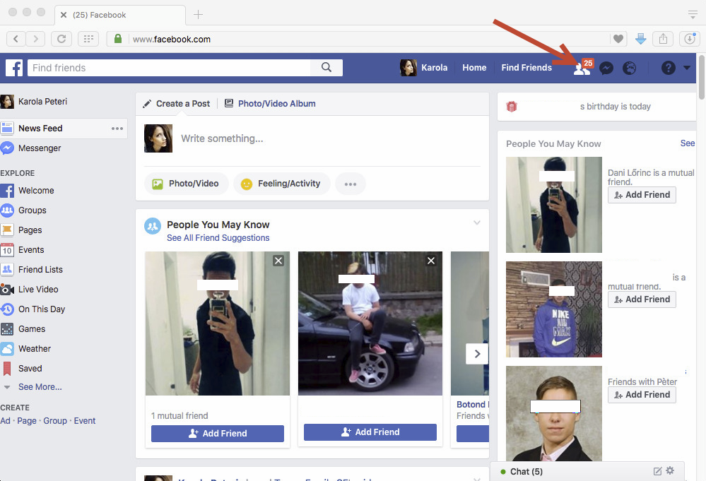Collapse People You May Know card chevron
706x481 pixels.
click(477, 222)
